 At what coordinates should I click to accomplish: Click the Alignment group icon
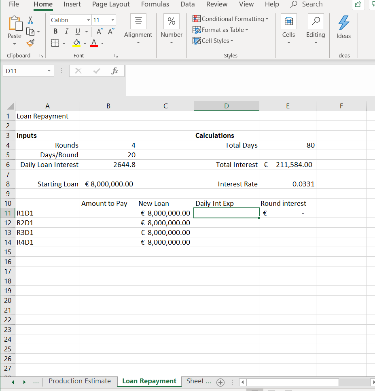coord(138,21)
